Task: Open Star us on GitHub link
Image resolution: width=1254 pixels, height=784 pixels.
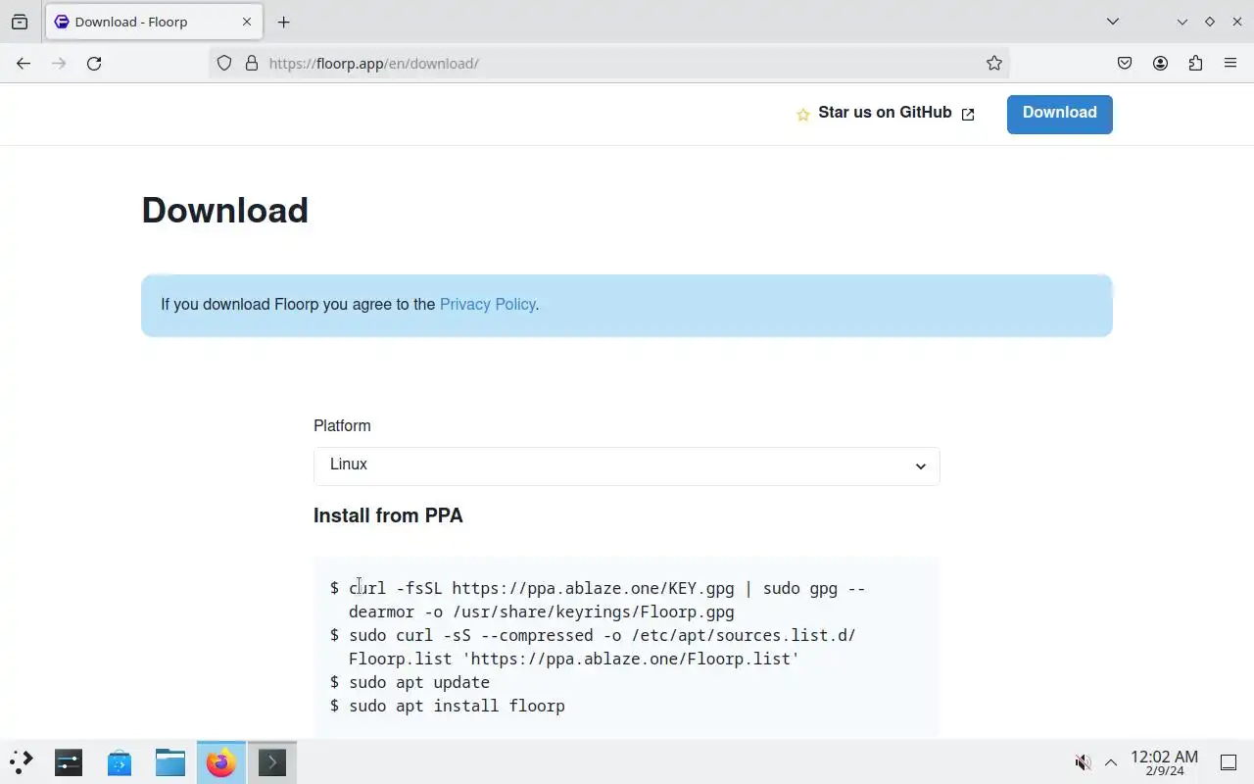Action: coord(885,113)
